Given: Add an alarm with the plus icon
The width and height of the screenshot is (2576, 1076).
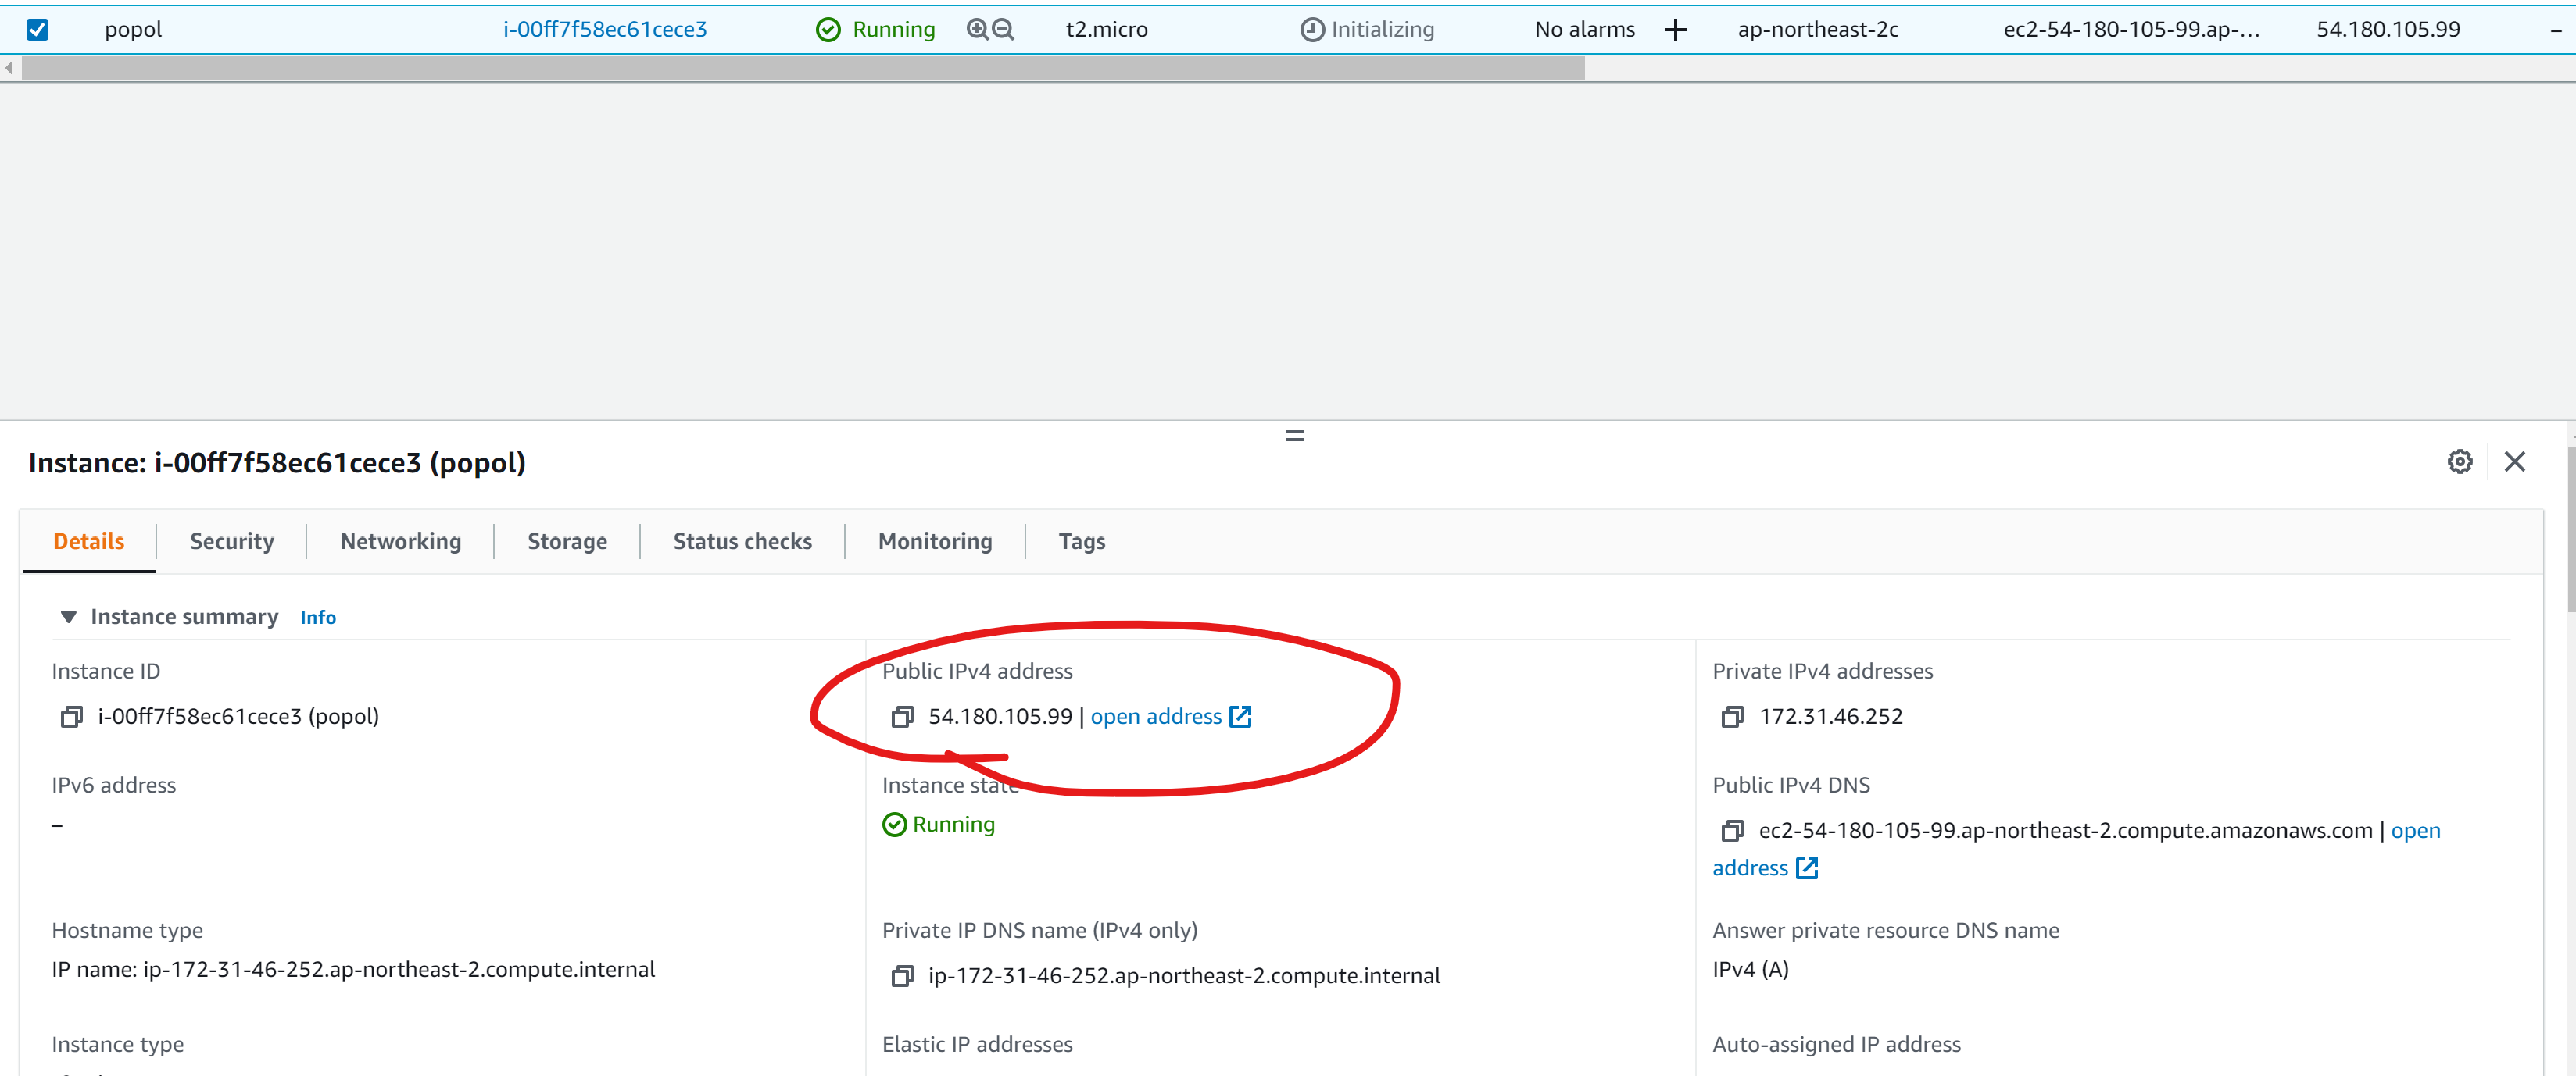Looking at the screenshot, I should (x=1675, y=29).
